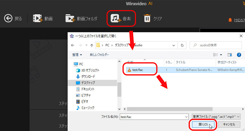Clear the list with クリア button
Viewport: 245px width, 131px height.
pyautogui.click(x=153, y=18)
